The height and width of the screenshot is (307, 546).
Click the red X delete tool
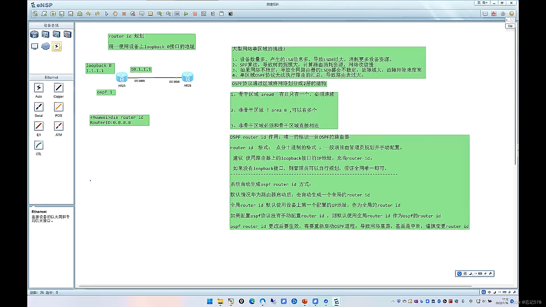124,14
